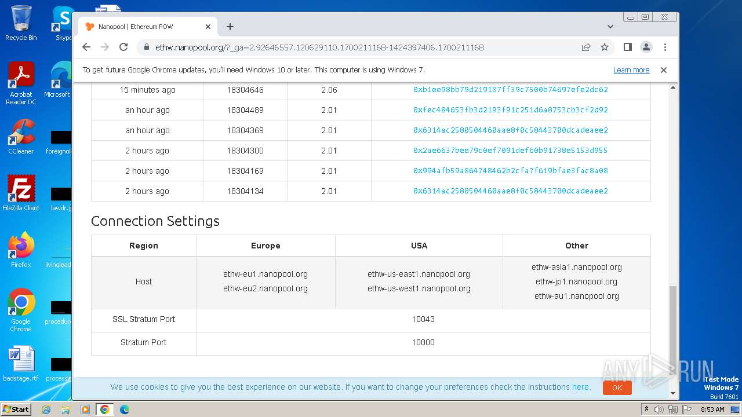
Task: Select host ethw-eu1.nanopool.org
Action: pyautogui.click(x=265, y=274)
